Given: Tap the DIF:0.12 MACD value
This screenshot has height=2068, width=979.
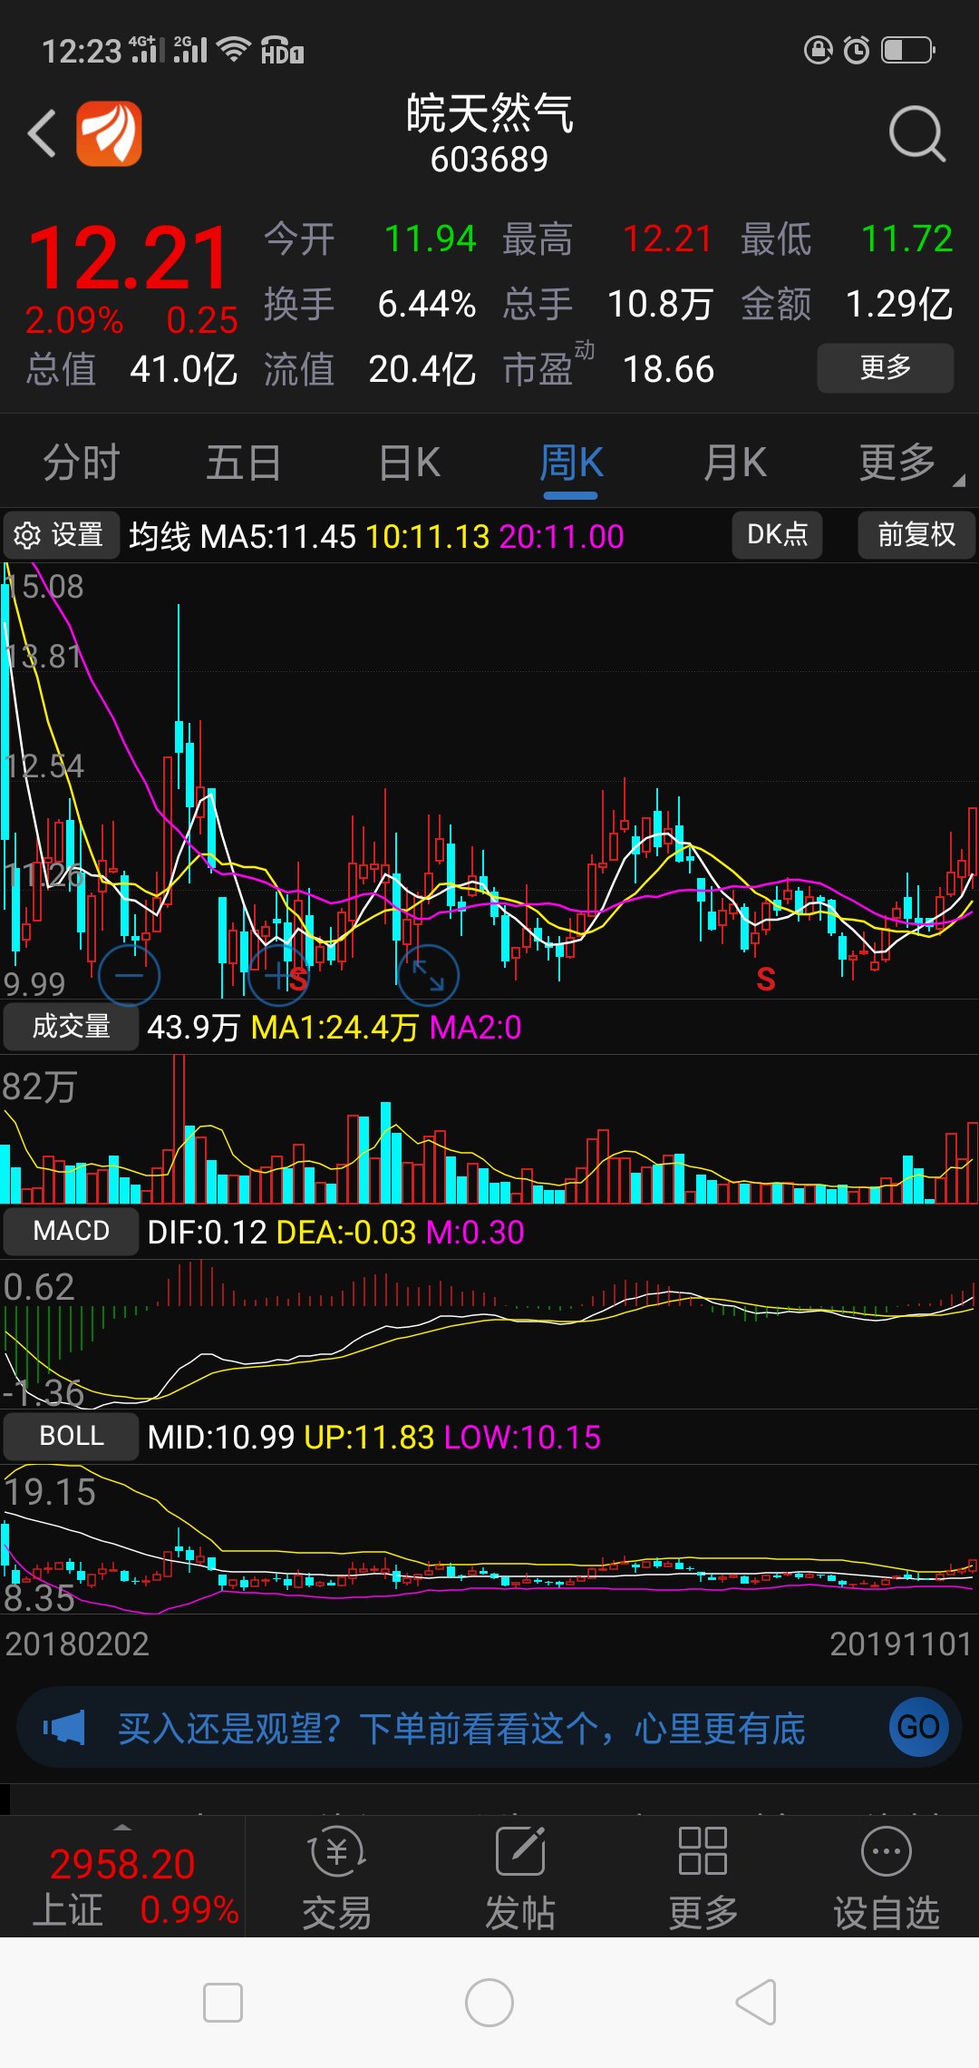Looking at the screenshot, I should [207, 1233].
